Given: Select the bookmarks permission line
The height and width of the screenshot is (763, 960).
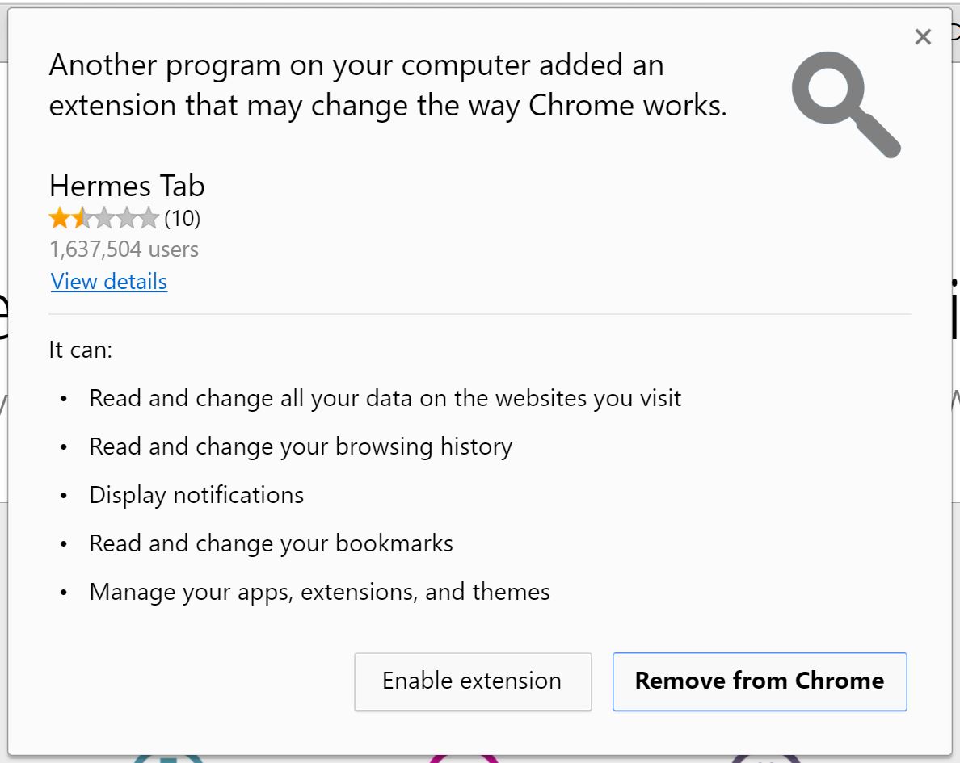Looking at the screenshot, I should click(271, 543).
